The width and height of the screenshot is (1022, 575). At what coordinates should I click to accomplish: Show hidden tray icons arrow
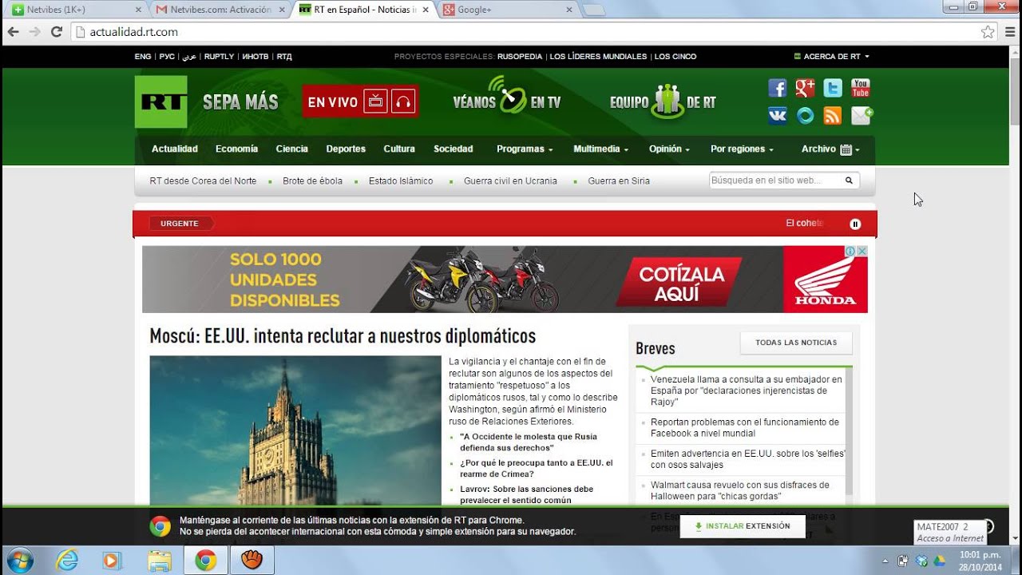click(885, 561)
